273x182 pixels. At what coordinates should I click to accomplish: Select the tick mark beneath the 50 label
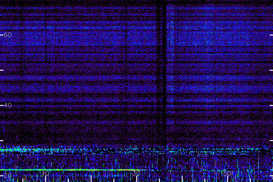[227, 179]
